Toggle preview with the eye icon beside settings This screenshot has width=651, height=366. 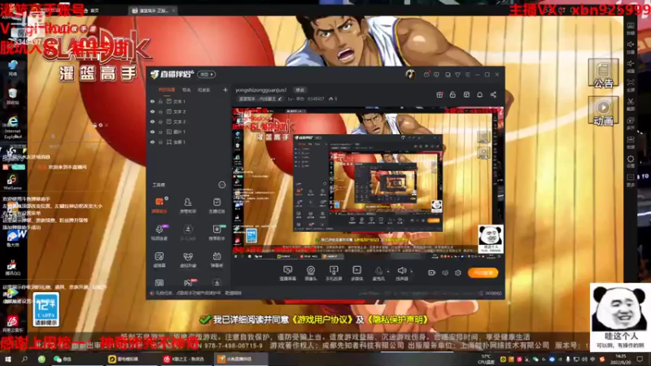point(445,272)
